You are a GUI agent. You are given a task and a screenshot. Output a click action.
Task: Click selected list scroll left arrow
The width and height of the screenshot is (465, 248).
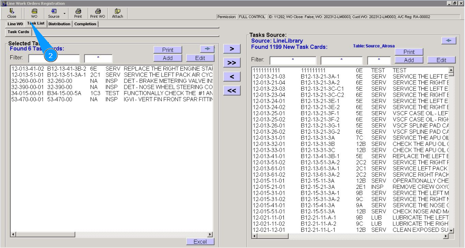(x=13, y=234)
